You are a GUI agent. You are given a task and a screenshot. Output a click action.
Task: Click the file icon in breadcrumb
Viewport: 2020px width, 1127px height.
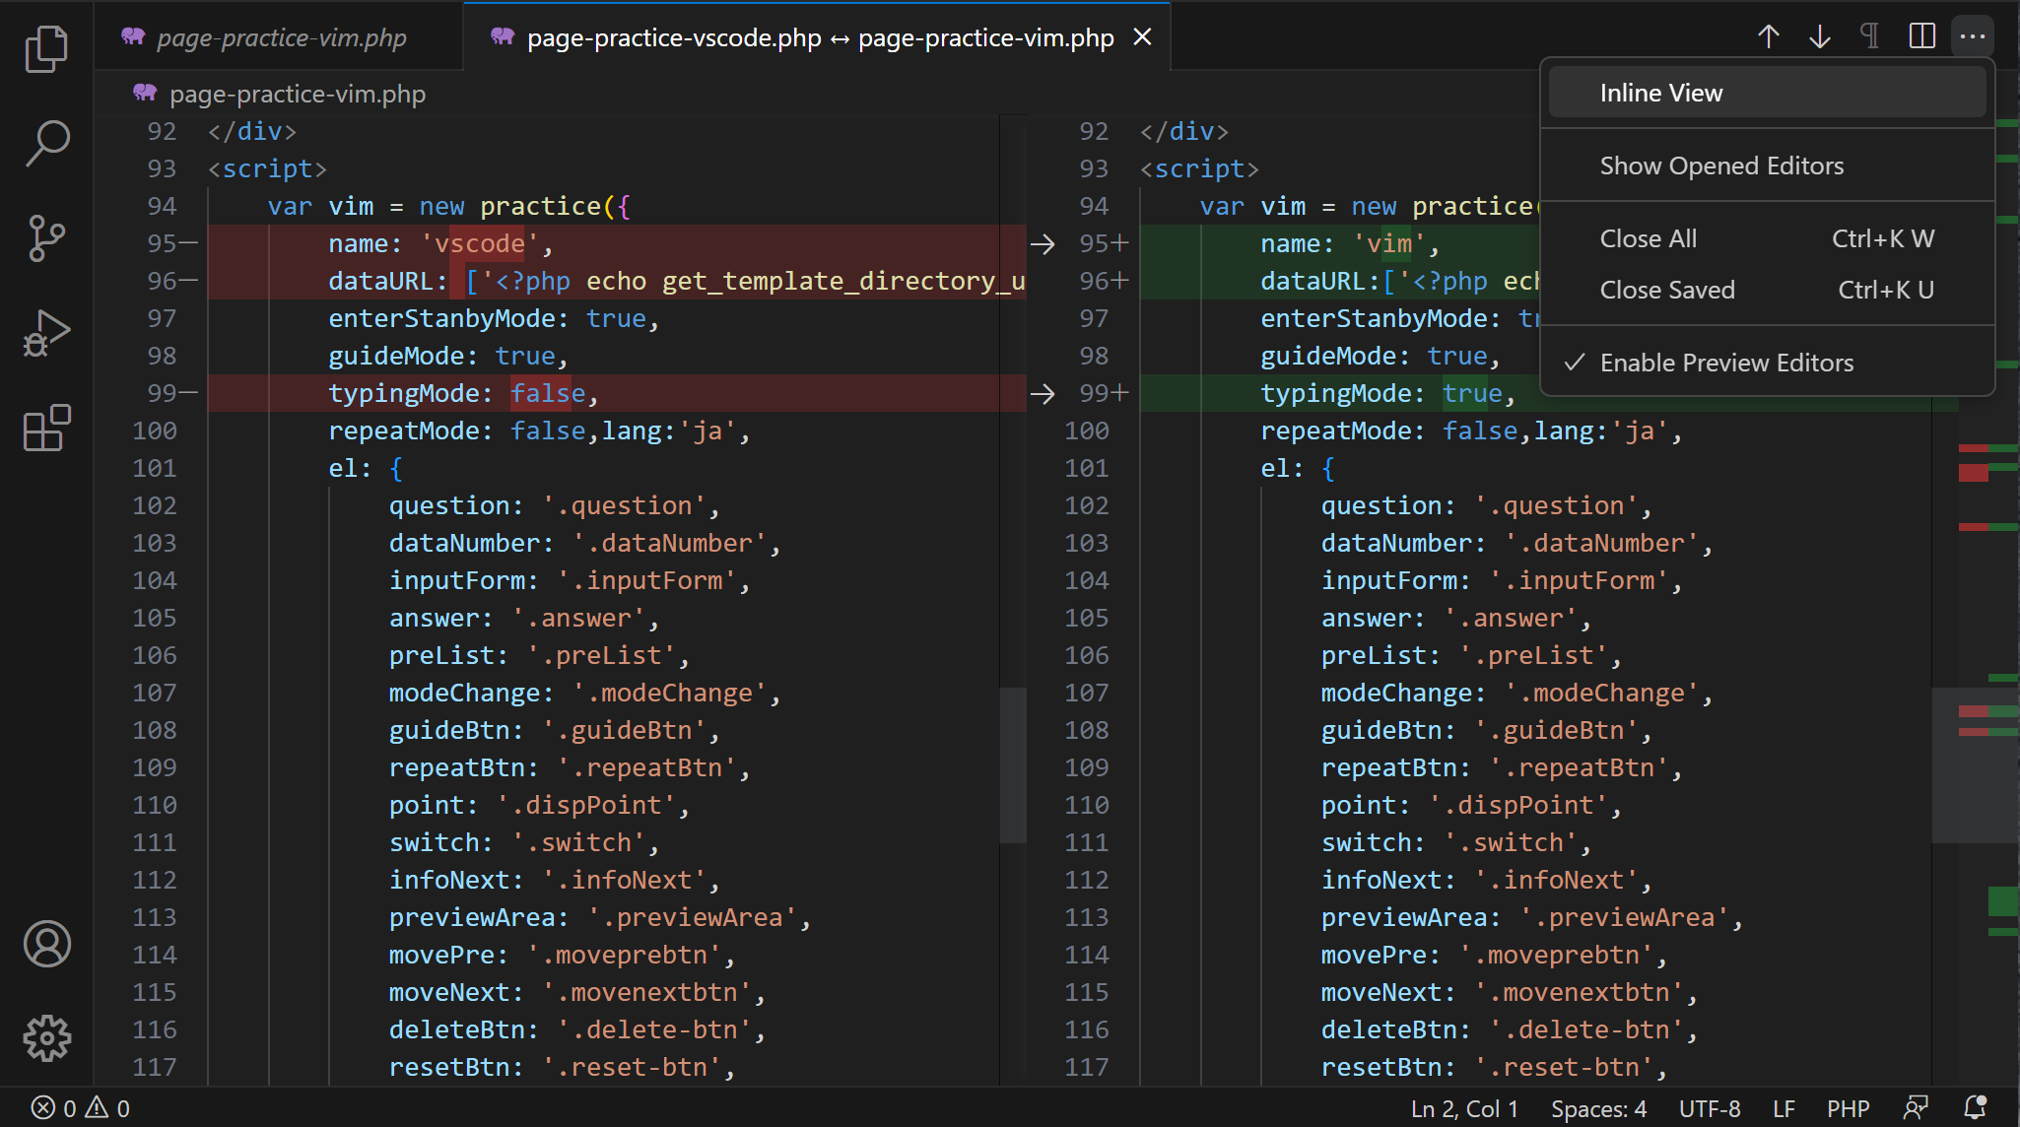pos(145,93)
